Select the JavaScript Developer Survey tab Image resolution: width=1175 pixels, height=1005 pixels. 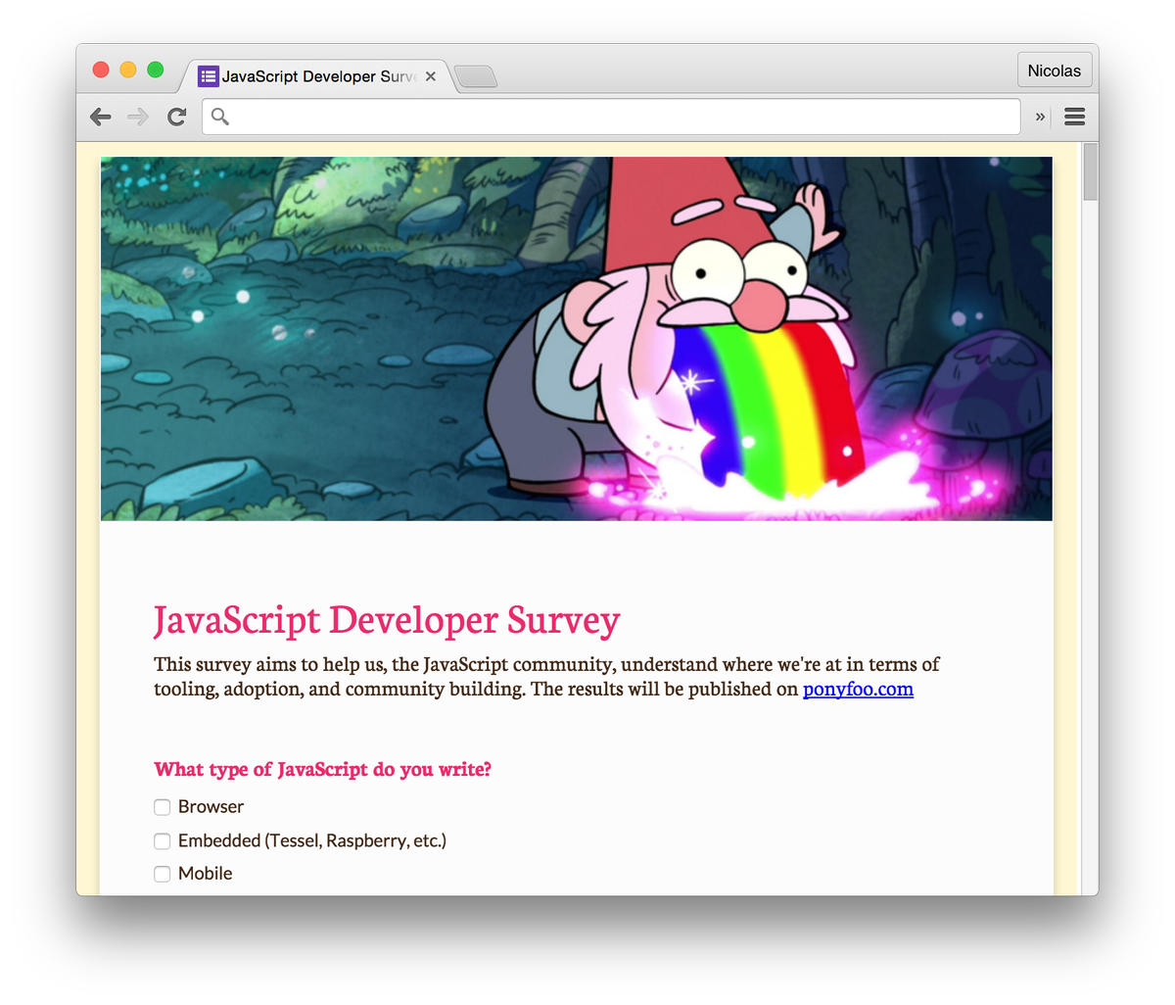pos(317,76)
